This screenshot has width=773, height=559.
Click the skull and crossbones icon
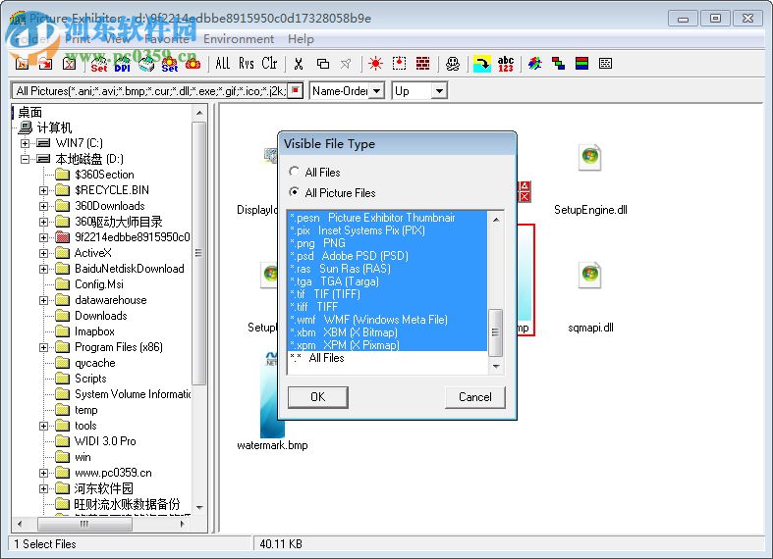pyautogui.click(x=453, y=64)
